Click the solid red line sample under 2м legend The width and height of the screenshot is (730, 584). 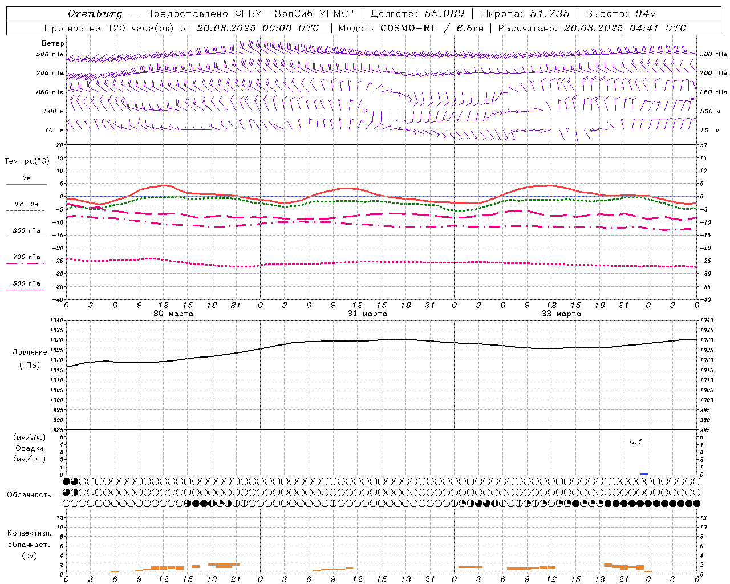26,185
